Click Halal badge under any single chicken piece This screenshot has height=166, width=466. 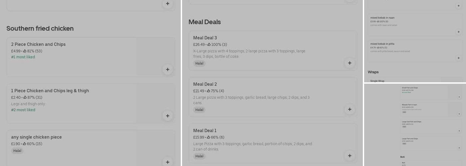point(17,151)
